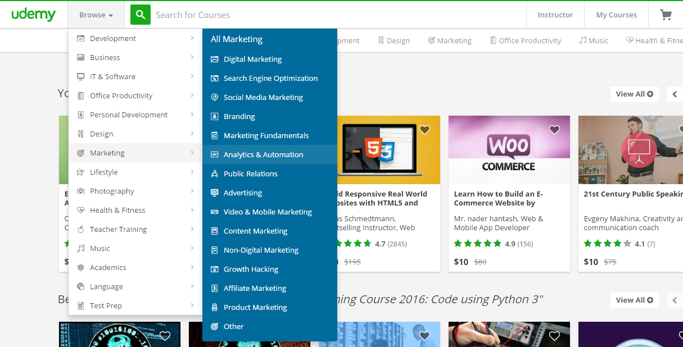This screenshot has height=347, width=683.
Task: Choose Branding from the submenu
Action: [x=270, y=116]
